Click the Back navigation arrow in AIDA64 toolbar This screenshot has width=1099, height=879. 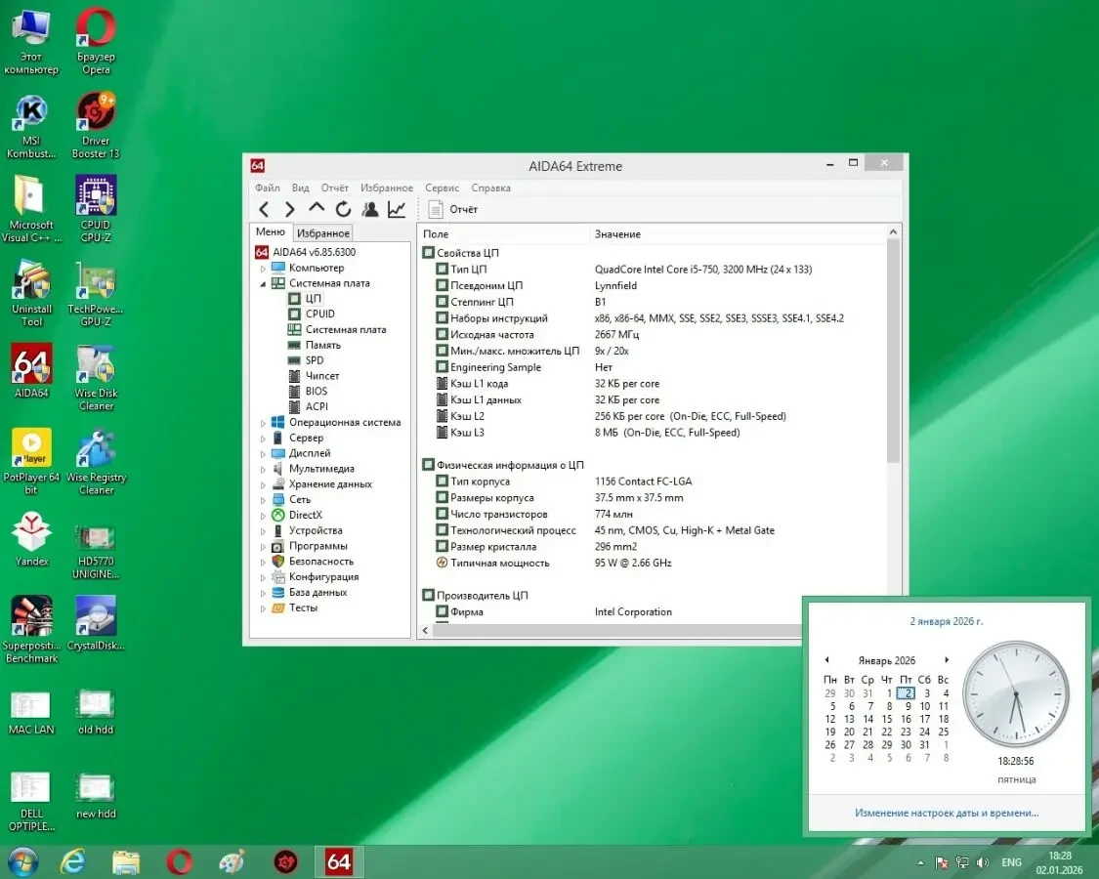point(264,209)
